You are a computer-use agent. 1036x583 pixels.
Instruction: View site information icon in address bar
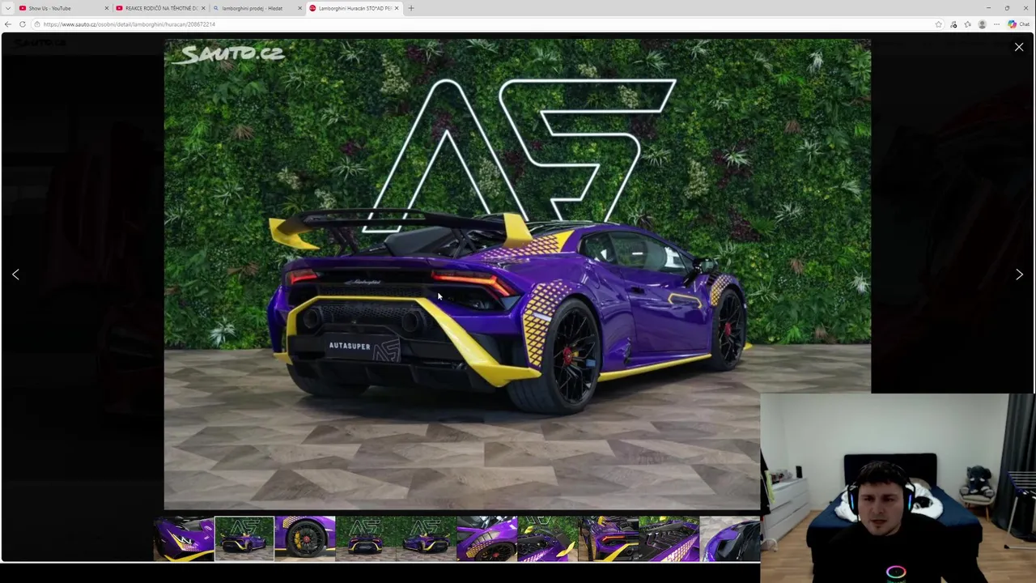coord(37,24)
